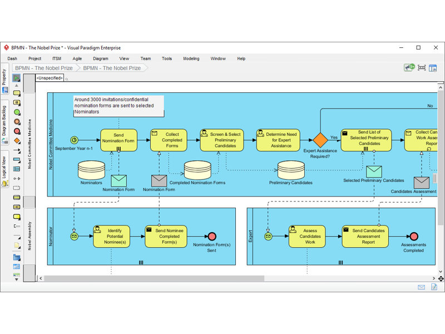Open the Modeling menu

click(x=191, y=58)
